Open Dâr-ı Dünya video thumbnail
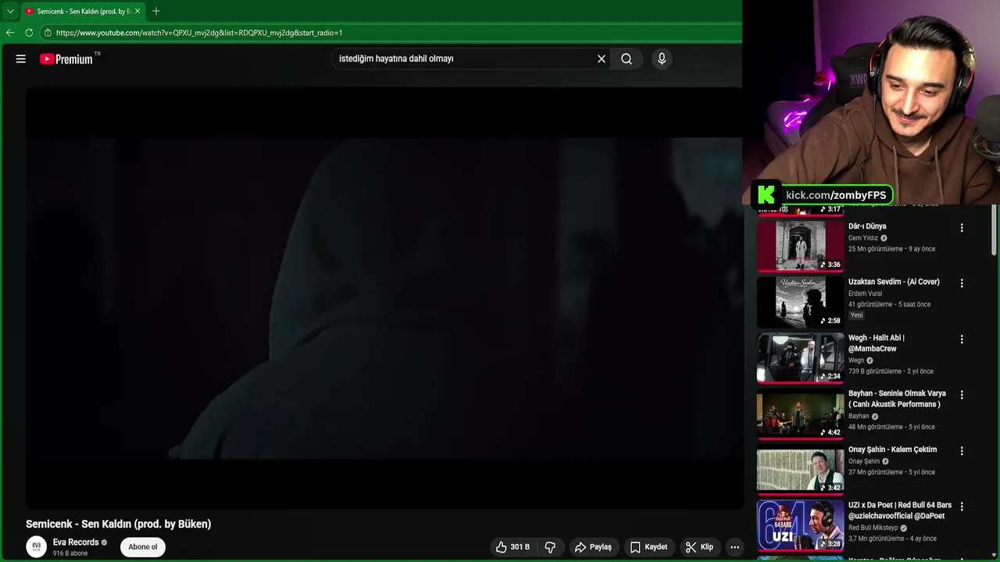This screenshot has height=562, width=1000. [800, 246]
